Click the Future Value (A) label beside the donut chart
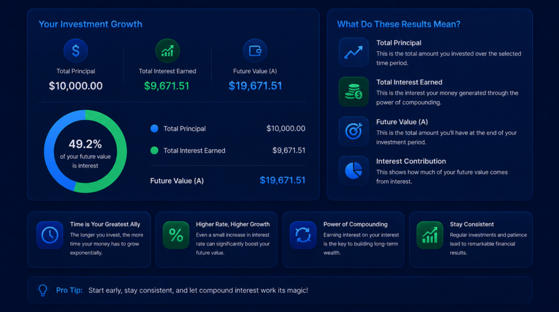559x312 pixels. pyautogui.click(x=177, y=181)
